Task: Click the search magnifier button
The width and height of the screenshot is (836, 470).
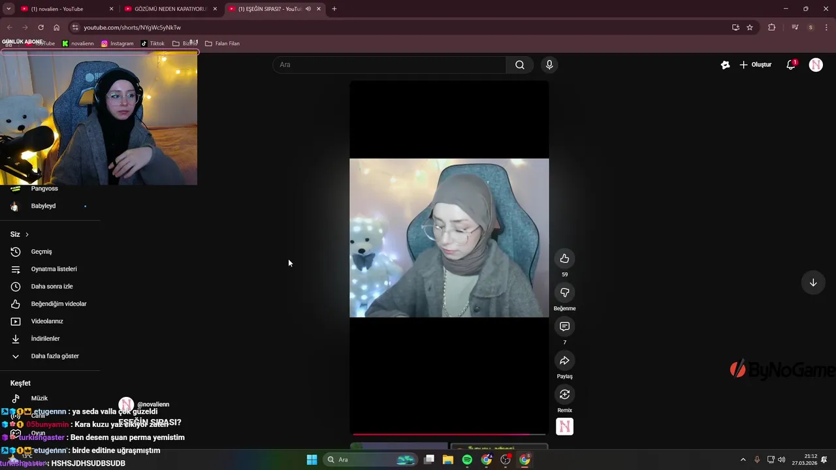Action: (x=520, y=65)
